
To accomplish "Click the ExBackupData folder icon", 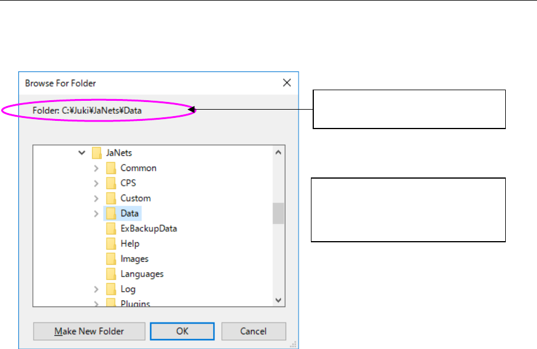I will click(111, 229).
